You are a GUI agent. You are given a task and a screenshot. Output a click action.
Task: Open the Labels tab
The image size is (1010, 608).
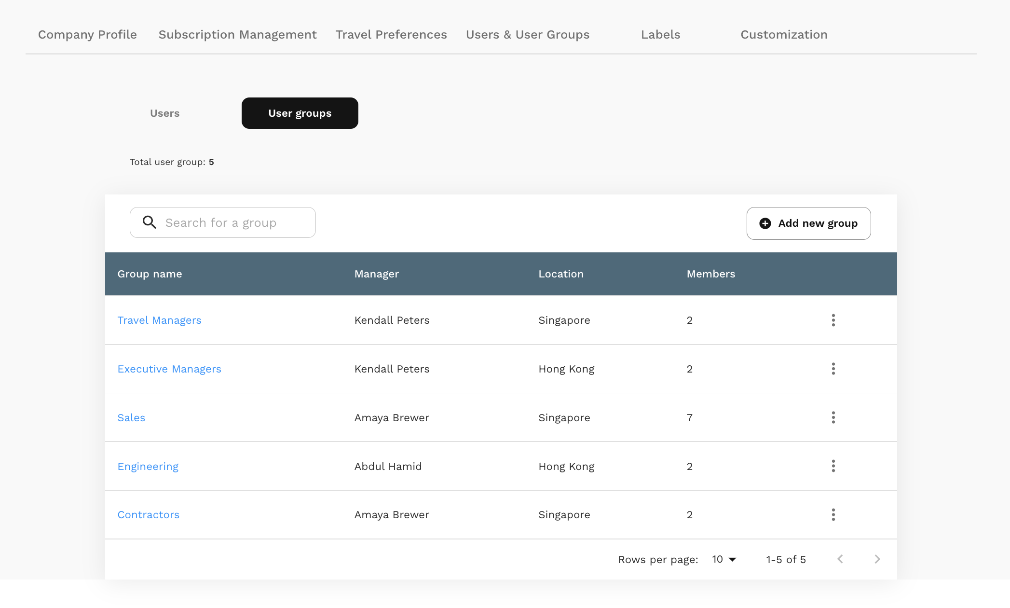coord(660,35)
